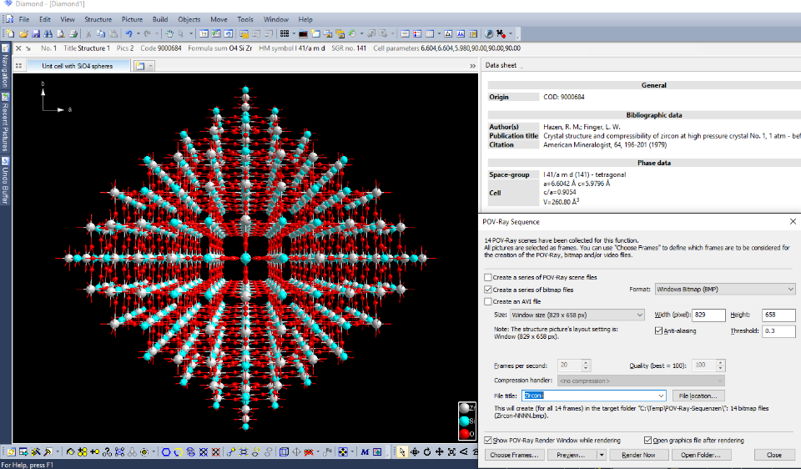Switch to 'Unit cell with SiO4 spheres' tab
The height and width of the screenshot is (469, 801).
click(76, 66)
